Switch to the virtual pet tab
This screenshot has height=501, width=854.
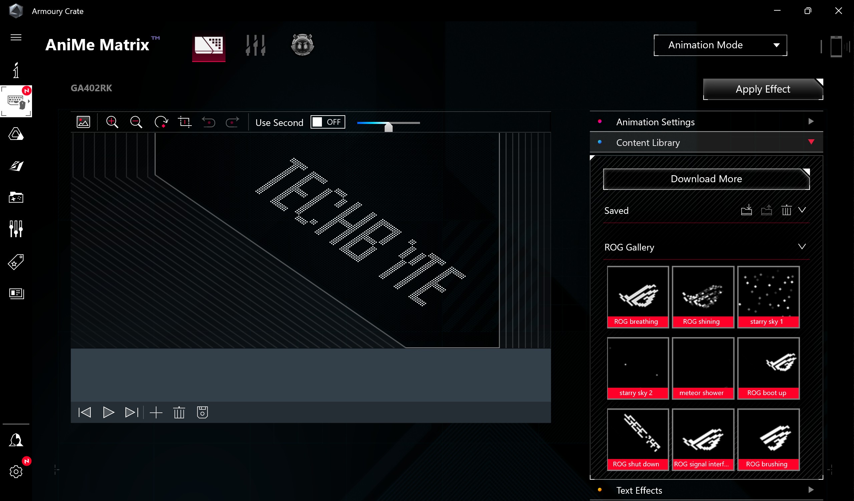(302, 45)
